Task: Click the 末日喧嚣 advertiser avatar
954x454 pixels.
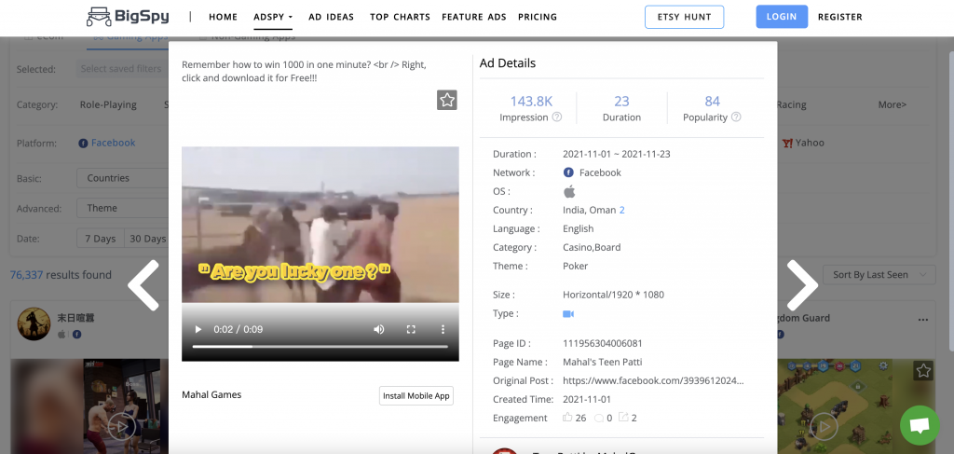Action: click(34, 323)
